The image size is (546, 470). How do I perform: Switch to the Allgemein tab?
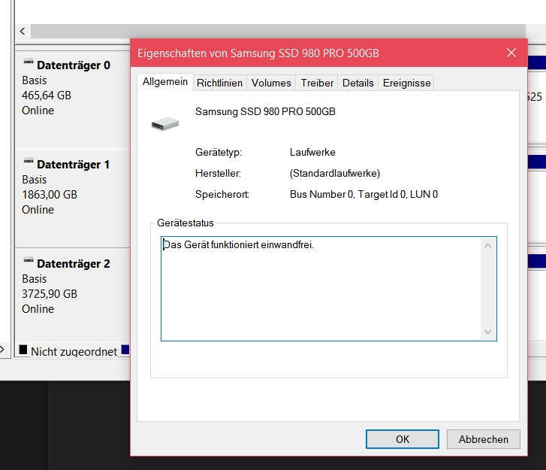(165, 82)
